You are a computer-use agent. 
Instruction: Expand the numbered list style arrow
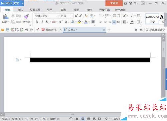110,16
